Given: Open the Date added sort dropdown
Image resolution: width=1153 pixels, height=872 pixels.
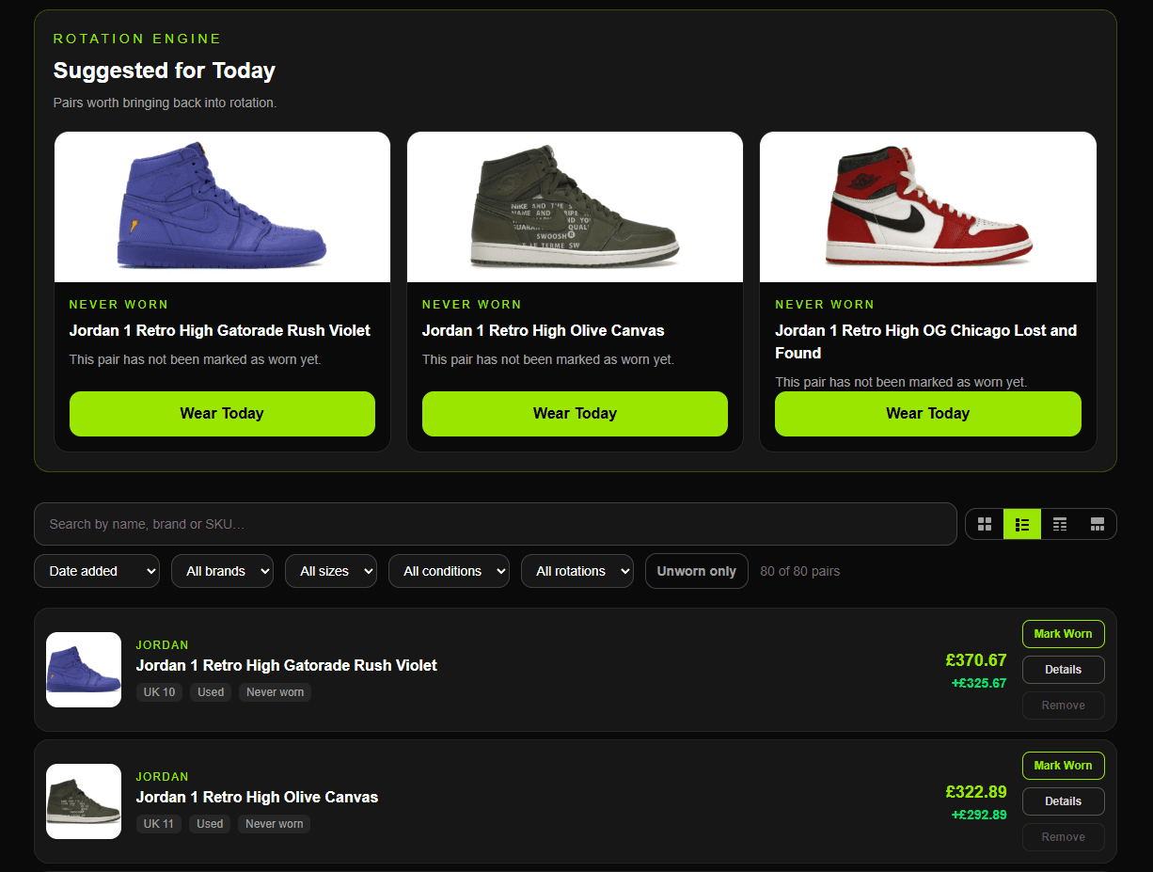Looking at the screenshot, I should (x=97, y=571).
